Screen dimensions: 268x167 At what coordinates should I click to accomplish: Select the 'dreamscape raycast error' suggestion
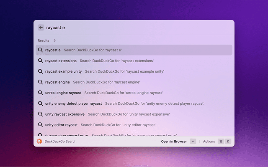(134, 134)
